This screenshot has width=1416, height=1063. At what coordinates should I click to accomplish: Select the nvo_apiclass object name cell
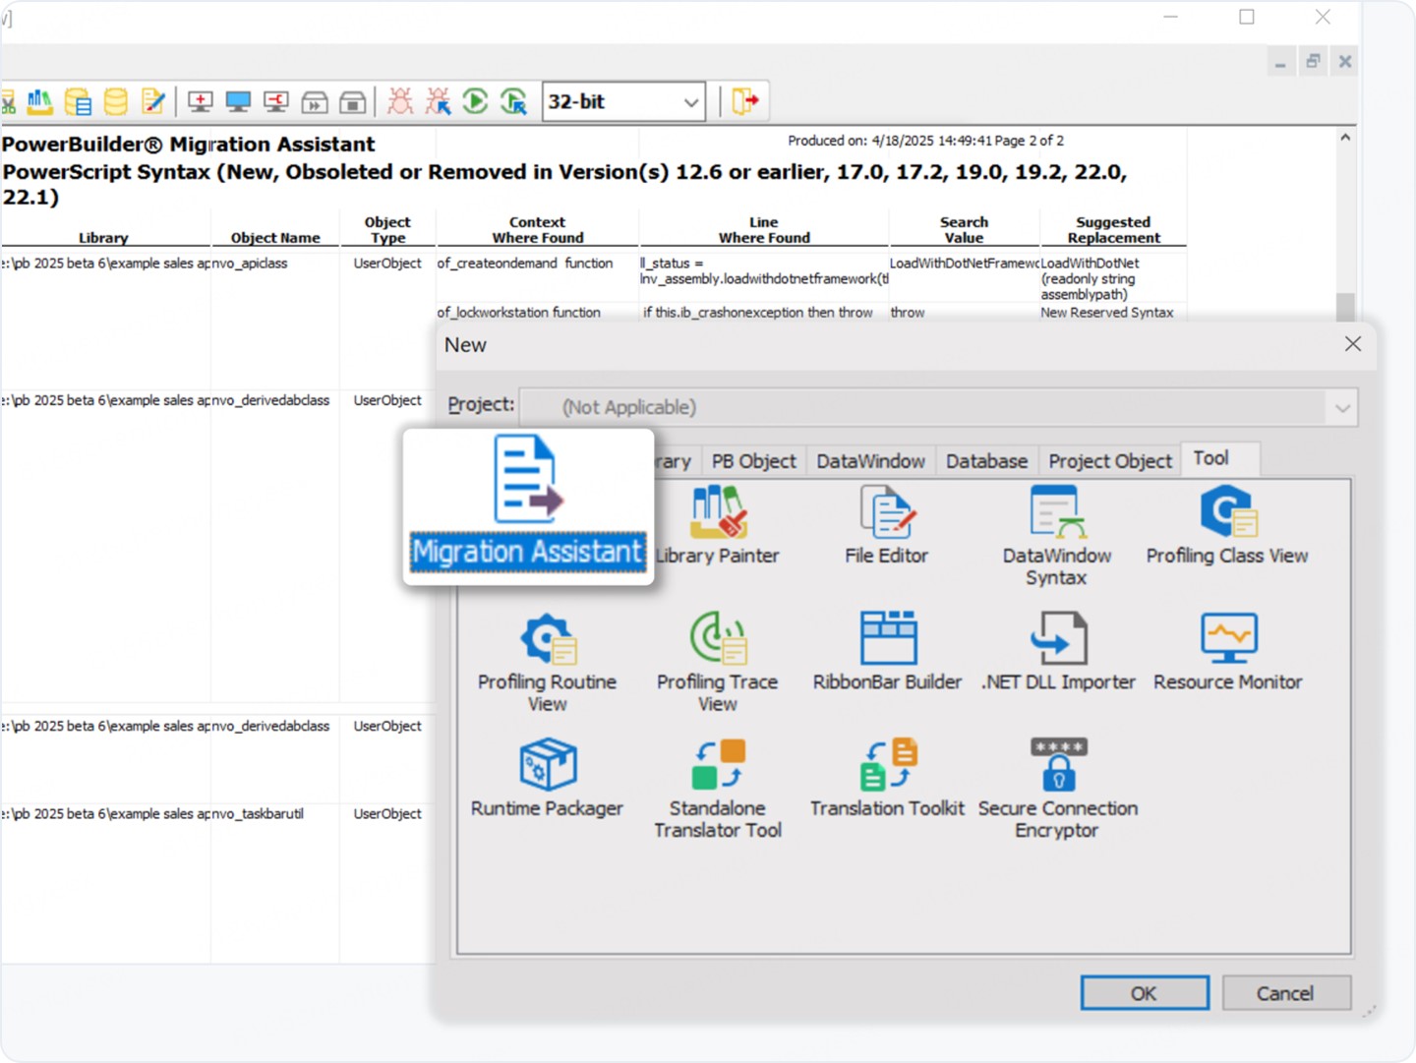click(x=251, y=264)
